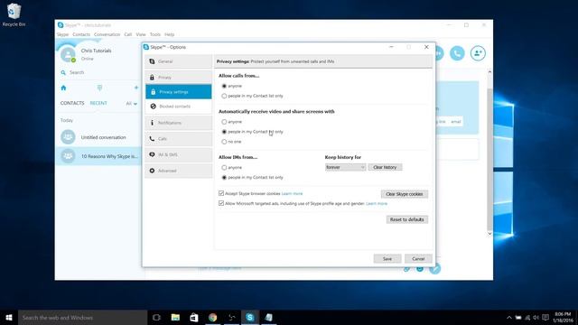
Task: Open the Keep history for dropdown
Action: click(345, 167)
